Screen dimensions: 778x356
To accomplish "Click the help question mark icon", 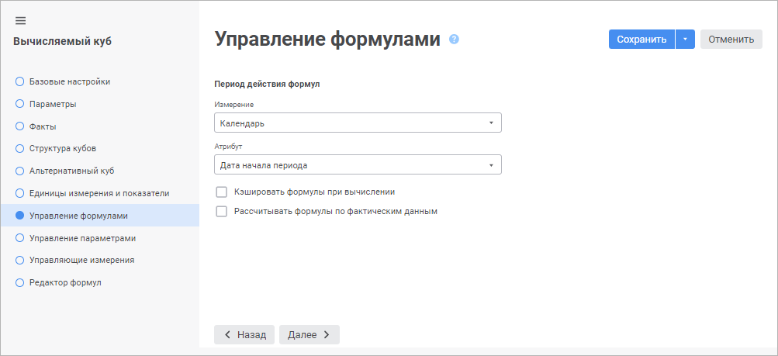I will [455, 39].
